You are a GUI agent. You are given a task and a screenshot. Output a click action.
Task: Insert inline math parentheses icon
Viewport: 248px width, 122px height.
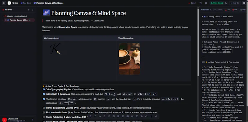[132, 116]
